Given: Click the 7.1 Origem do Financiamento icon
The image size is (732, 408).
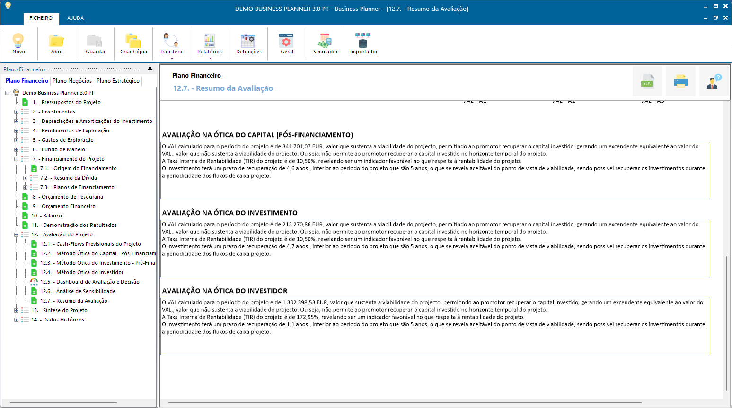Looking at the screenshot, I should (x=34, y=168).
